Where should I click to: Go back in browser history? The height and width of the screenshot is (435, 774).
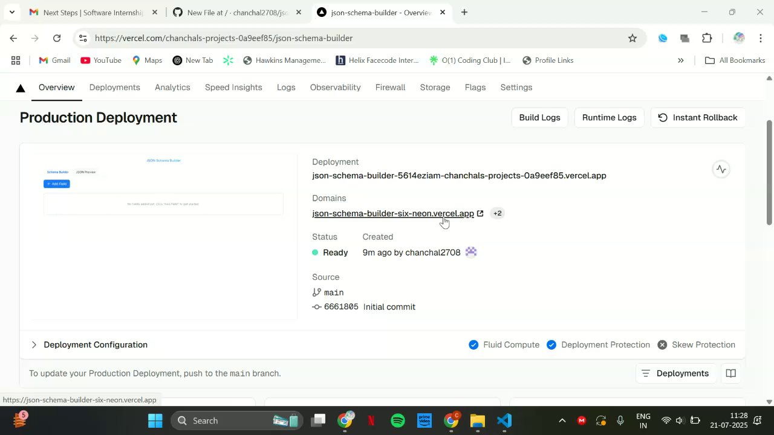(x=13, y=38)
